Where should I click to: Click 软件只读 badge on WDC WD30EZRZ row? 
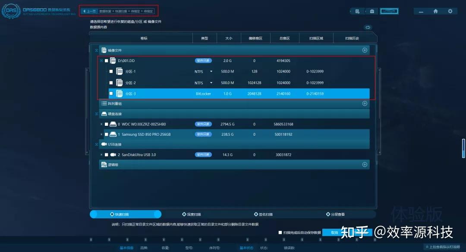click(x=203, y=124)
